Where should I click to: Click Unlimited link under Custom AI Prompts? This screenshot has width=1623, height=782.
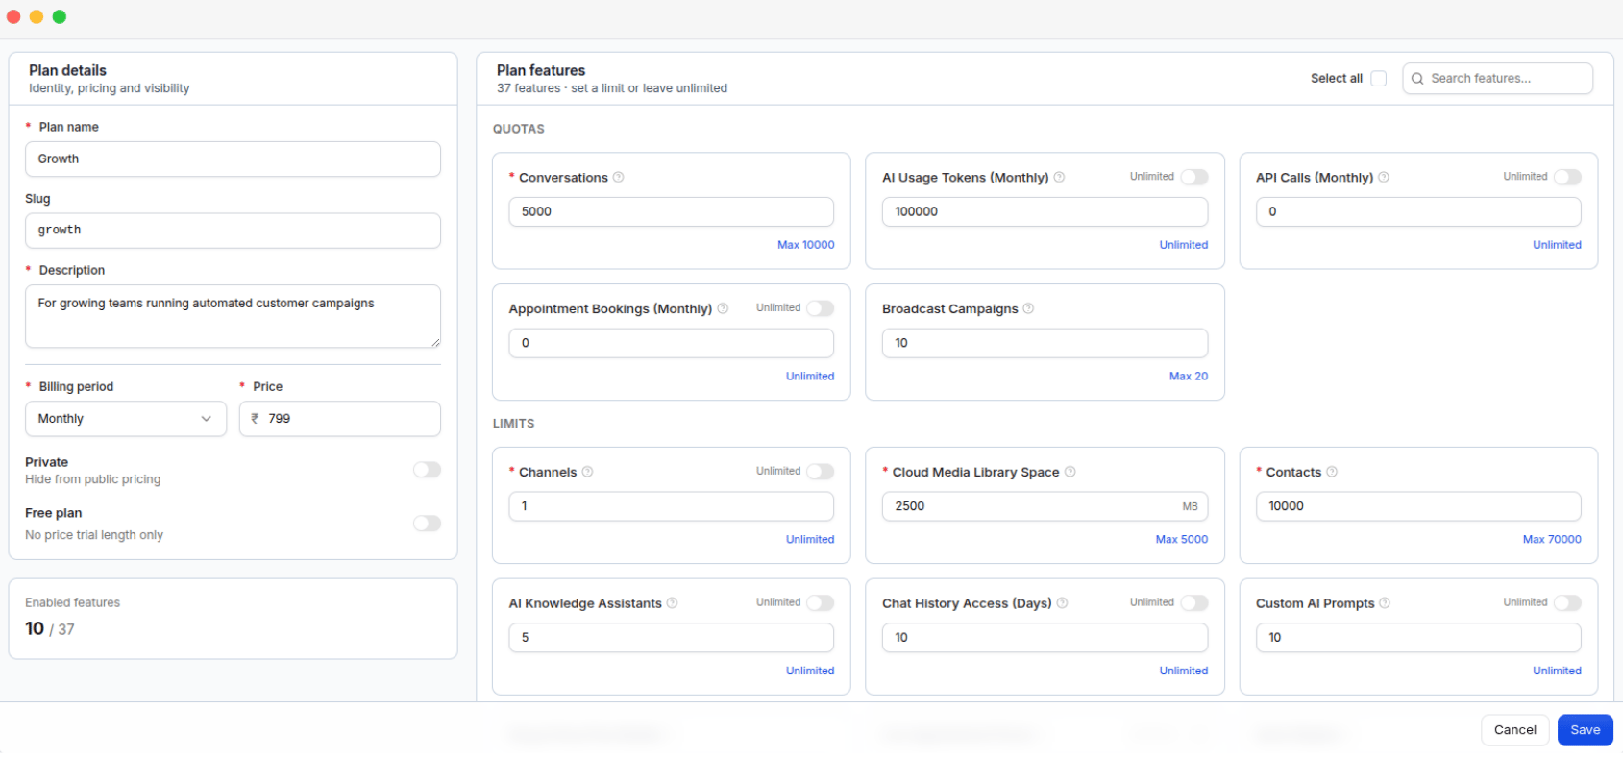[1557, 672]
